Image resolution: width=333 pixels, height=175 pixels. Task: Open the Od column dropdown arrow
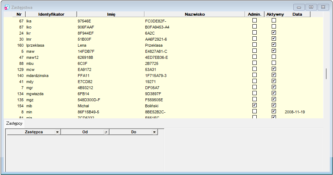[x=106, y=132]
